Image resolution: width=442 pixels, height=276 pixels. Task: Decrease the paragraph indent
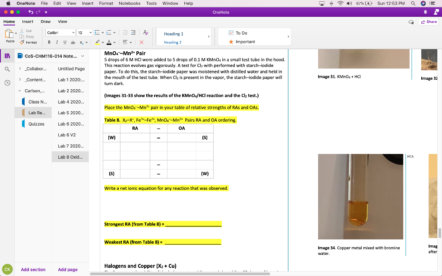coord(125,33)
